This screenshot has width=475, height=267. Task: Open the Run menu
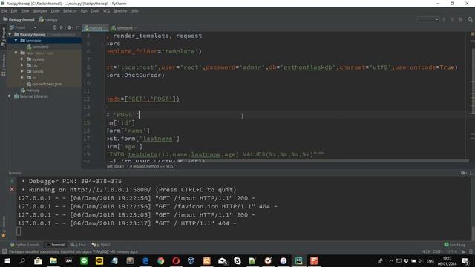[84, 11]
